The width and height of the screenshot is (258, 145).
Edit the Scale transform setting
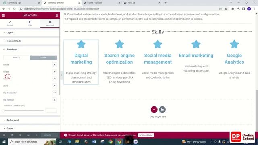click(x=54, y=79)
